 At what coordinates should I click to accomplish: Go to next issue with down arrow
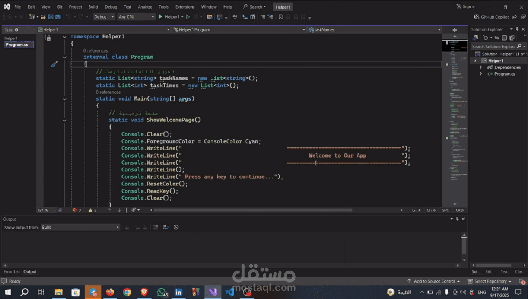119,210
